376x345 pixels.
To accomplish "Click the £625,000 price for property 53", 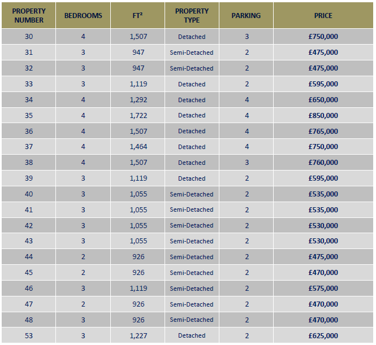I will click(323, 336).
